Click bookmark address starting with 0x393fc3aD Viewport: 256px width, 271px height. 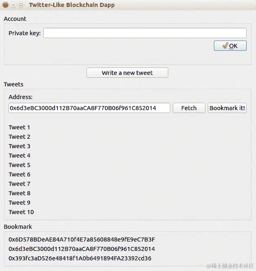pos(80,258)
